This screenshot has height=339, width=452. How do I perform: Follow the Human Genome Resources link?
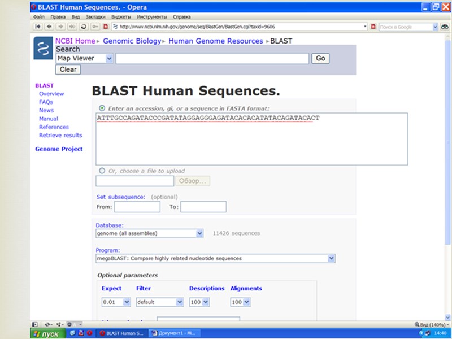click(x=216, y=41)
